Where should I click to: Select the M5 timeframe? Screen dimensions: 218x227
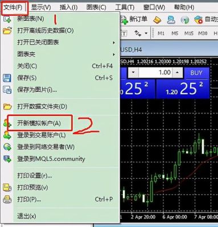(175, 33)
